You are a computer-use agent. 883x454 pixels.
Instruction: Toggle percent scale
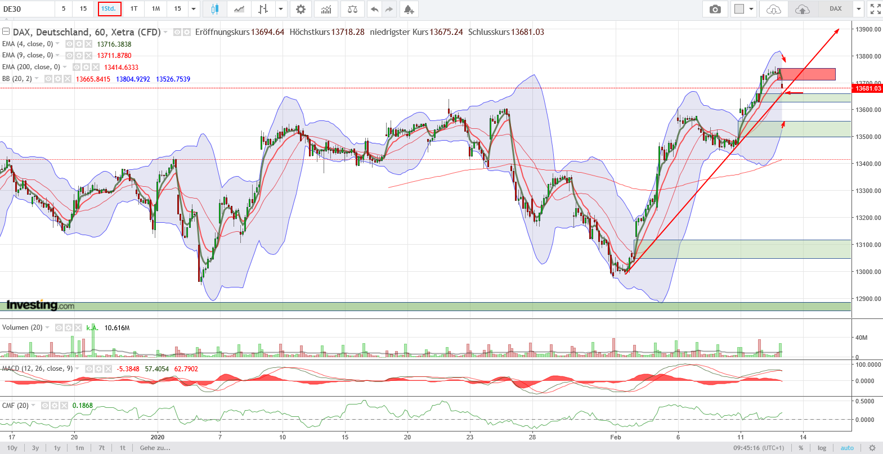pyautogui.click(x=800, y=448)
